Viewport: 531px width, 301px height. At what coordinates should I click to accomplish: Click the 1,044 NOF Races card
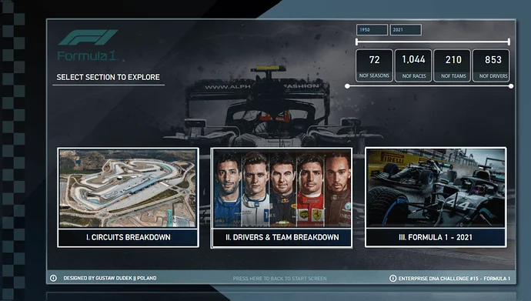pyautogui.click(x=413, y=65)
